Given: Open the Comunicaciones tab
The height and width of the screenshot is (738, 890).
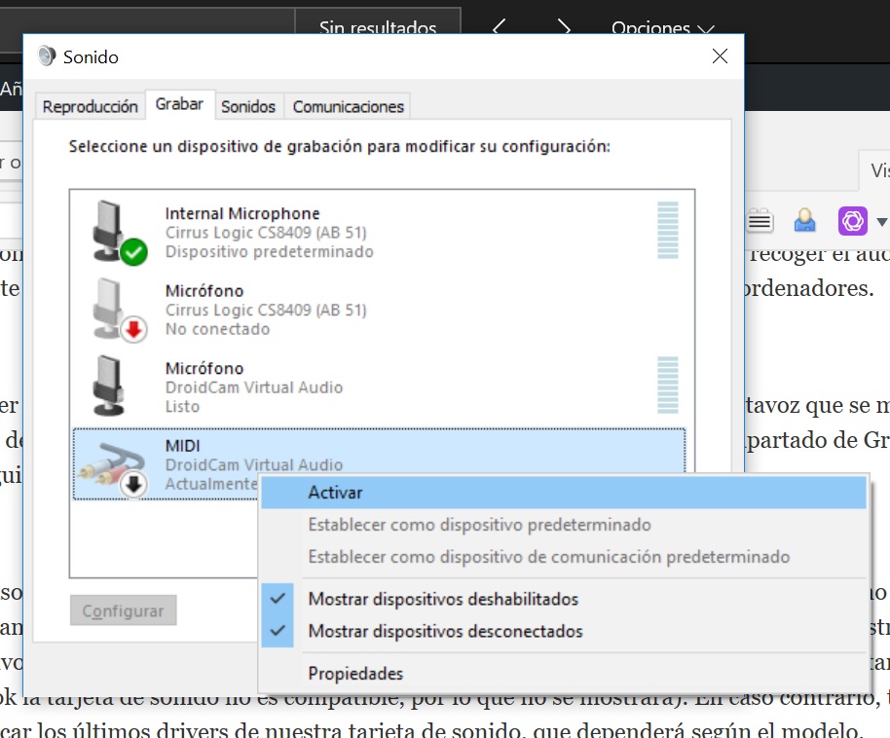Looking at the screenshot, I should [x=348, y=107].
